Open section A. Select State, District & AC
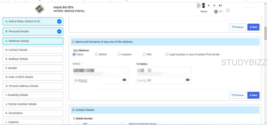Viewport: 267px width, 125px height. click(x=33, y=22)
